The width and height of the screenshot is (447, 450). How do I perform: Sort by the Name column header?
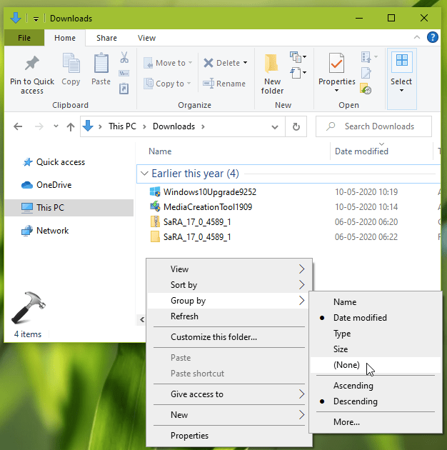tap(160, 151)
